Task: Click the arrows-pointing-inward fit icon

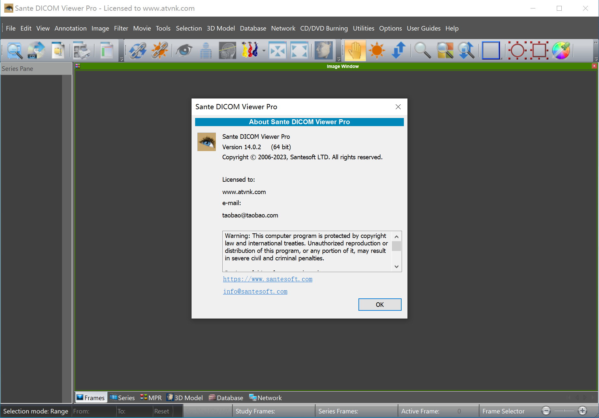Action: coord(278,50)
